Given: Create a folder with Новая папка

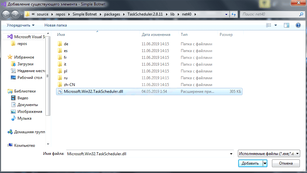Looking at the screenshot, I should (x=55, y=25).
